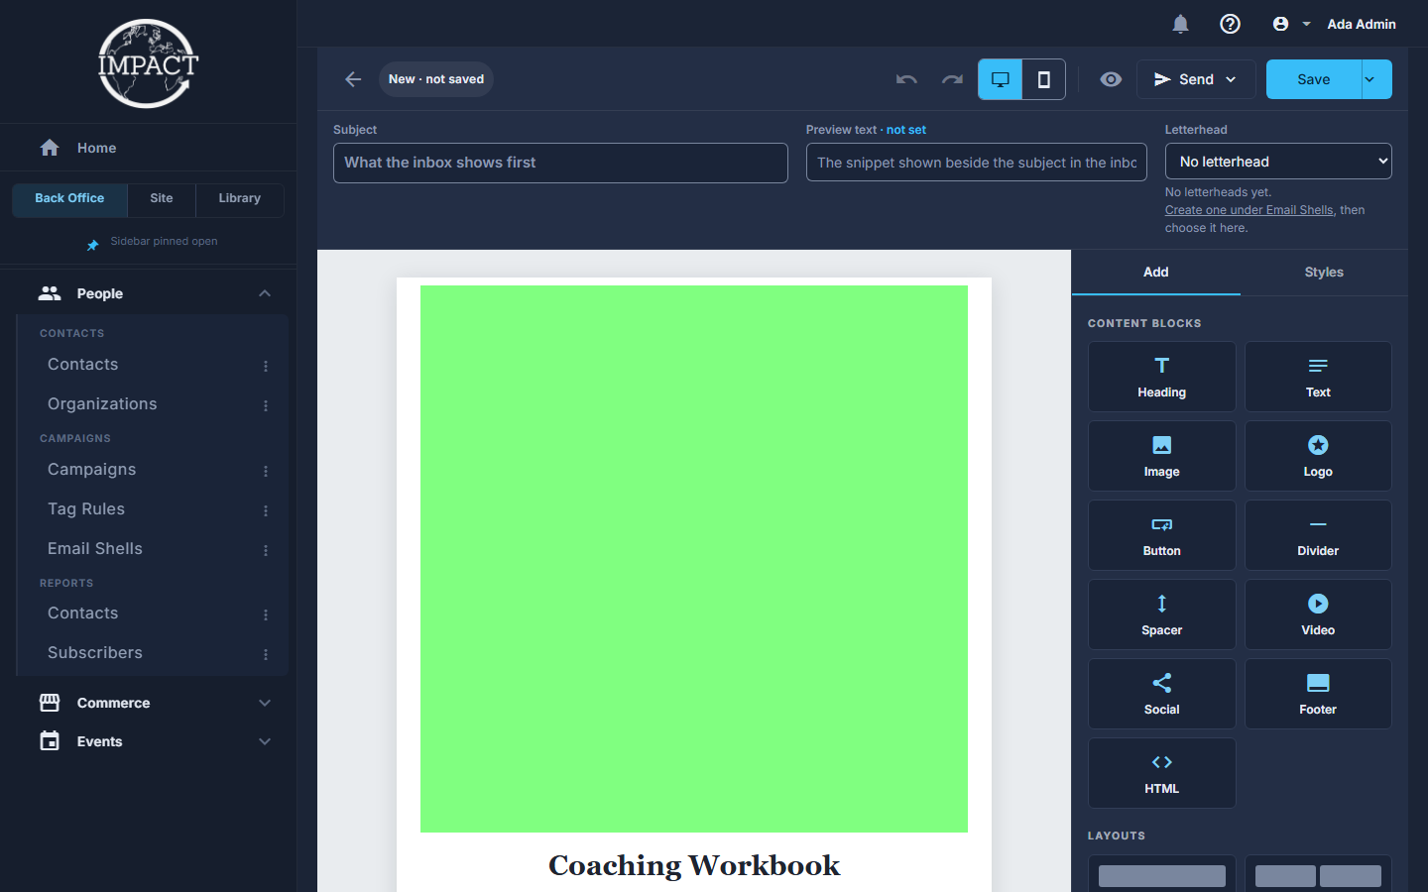Add a Divider content block

click(1318, 535)
